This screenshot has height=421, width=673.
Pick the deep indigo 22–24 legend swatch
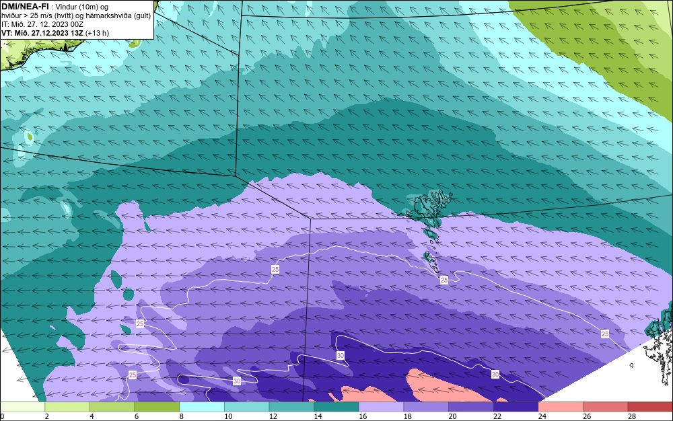tap(516, 407)
